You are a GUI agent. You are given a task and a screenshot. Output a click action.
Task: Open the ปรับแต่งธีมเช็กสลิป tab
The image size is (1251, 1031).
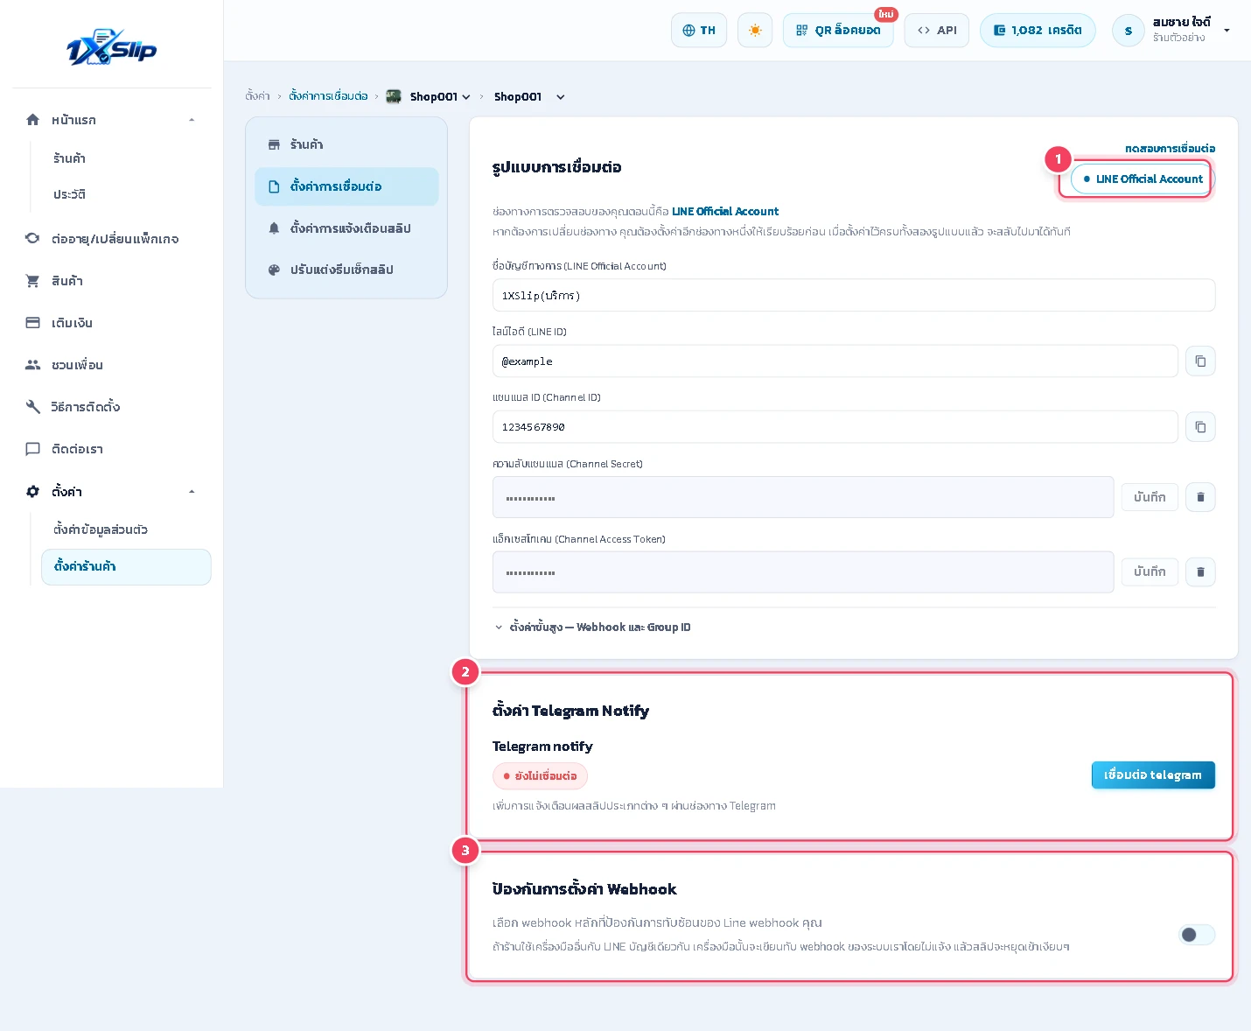click(x=346, y=270)
